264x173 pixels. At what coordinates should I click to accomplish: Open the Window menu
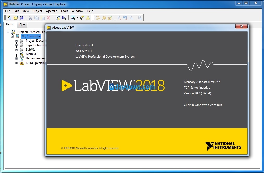(77, 11)
